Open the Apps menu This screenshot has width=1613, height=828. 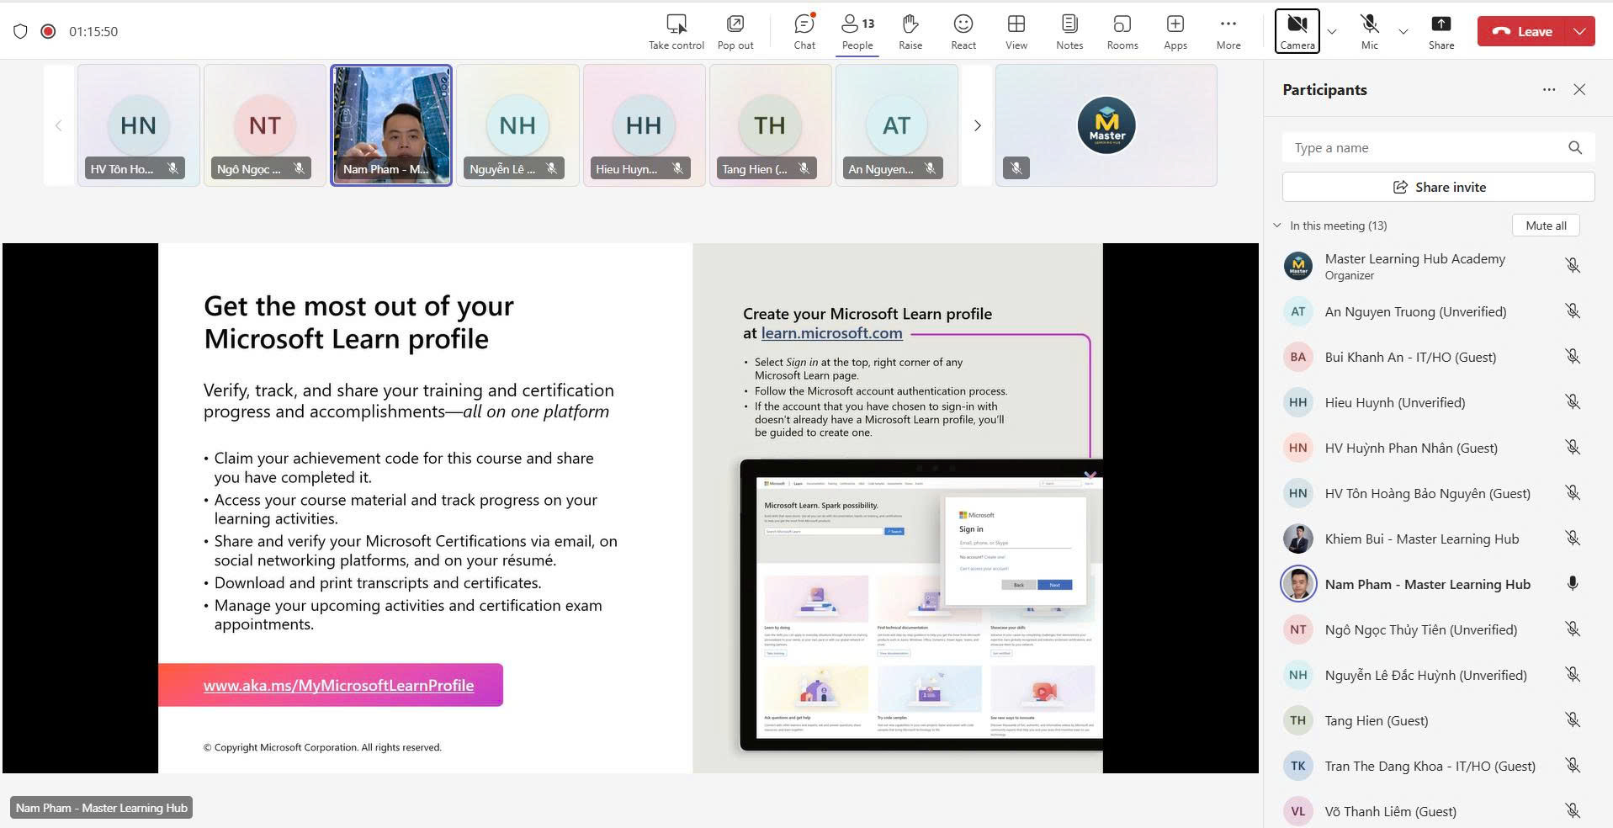pyautogui.click(x=1175, y=31)
